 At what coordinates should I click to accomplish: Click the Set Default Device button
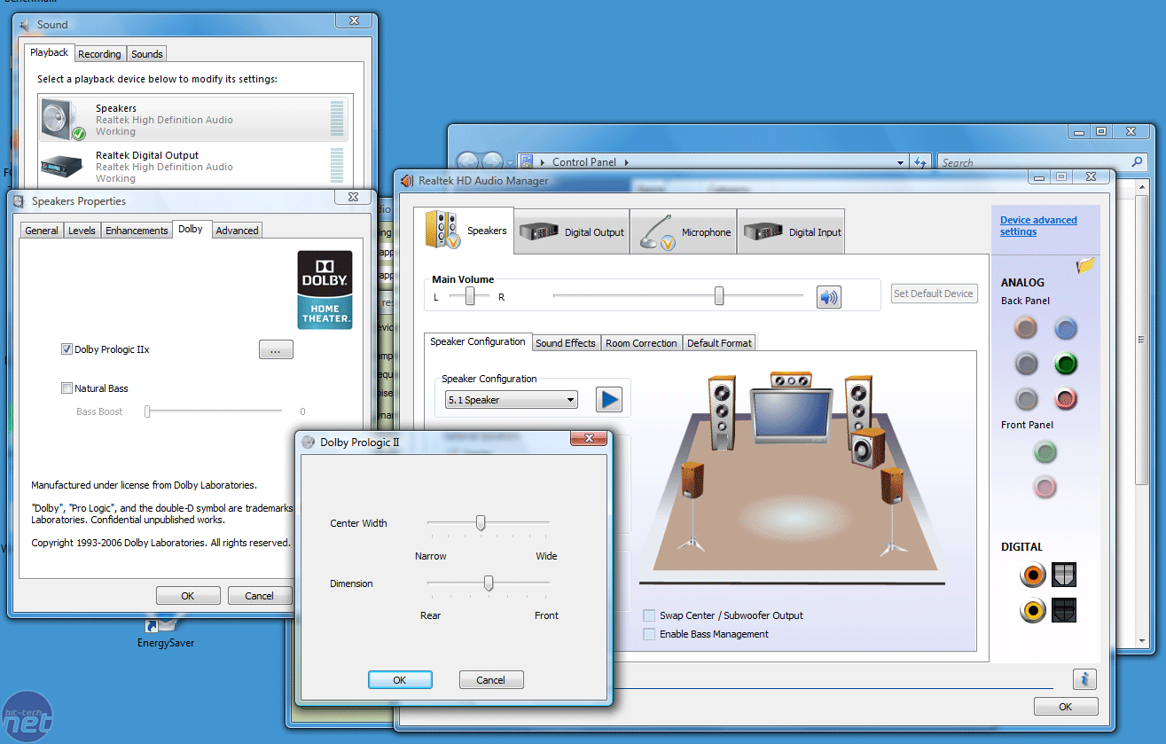pos(934,294)
